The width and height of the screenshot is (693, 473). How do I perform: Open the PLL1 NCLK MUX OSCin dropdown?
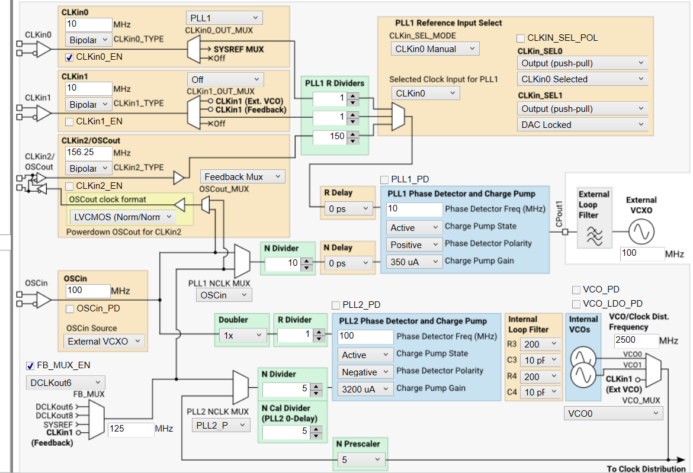tap(224, 295)
